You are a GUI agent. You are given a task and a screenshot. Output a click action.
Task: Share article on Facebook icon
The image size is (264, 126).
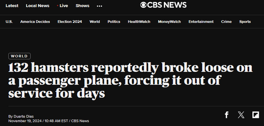click(x=227, y=115)
